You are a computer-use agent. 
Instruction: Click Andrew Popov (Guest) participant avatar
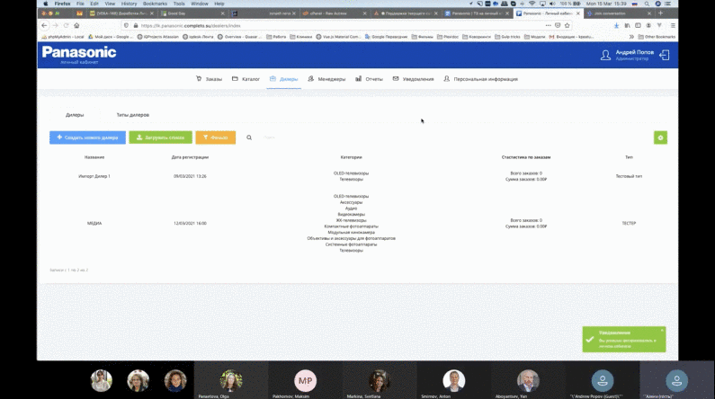point(603,381)
